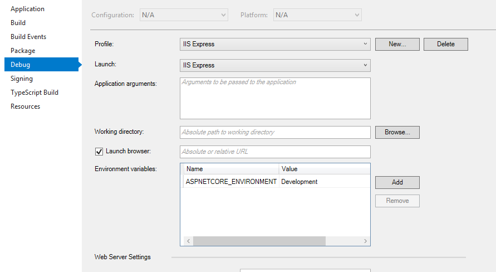Delete the selected profile

(446, 44)
